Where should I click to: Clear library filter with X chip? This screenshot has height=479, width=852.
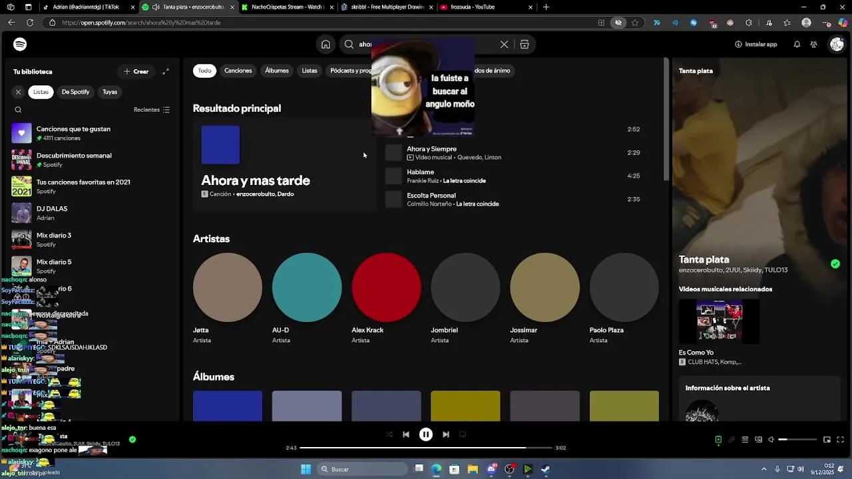pos(18,92)
